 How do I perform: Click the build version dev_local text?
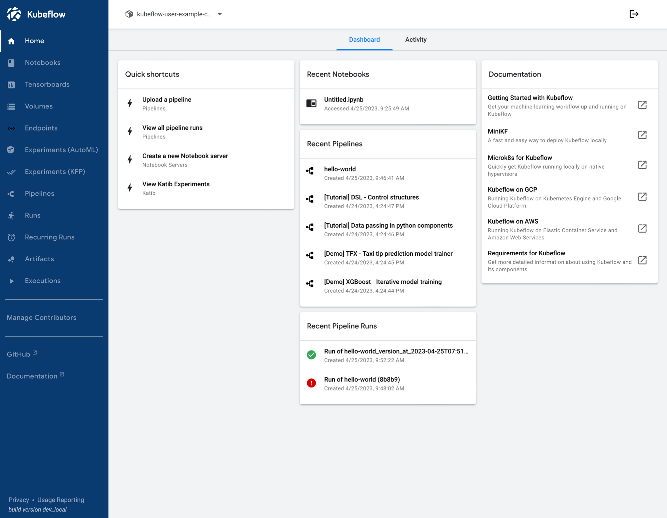38,510
